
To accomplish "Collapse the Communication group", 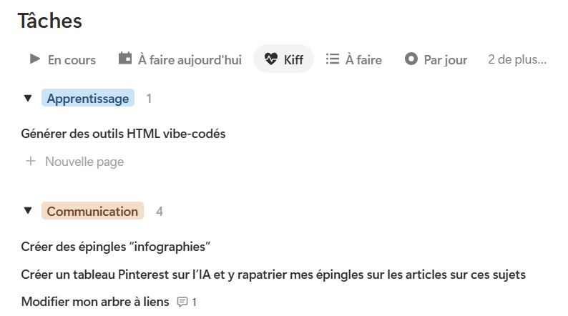I will (x=28, y=210).
